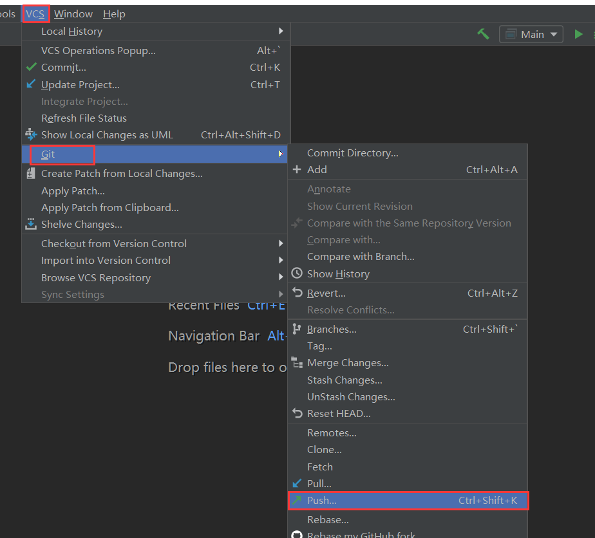Choose Compare with Branch...

408,257
